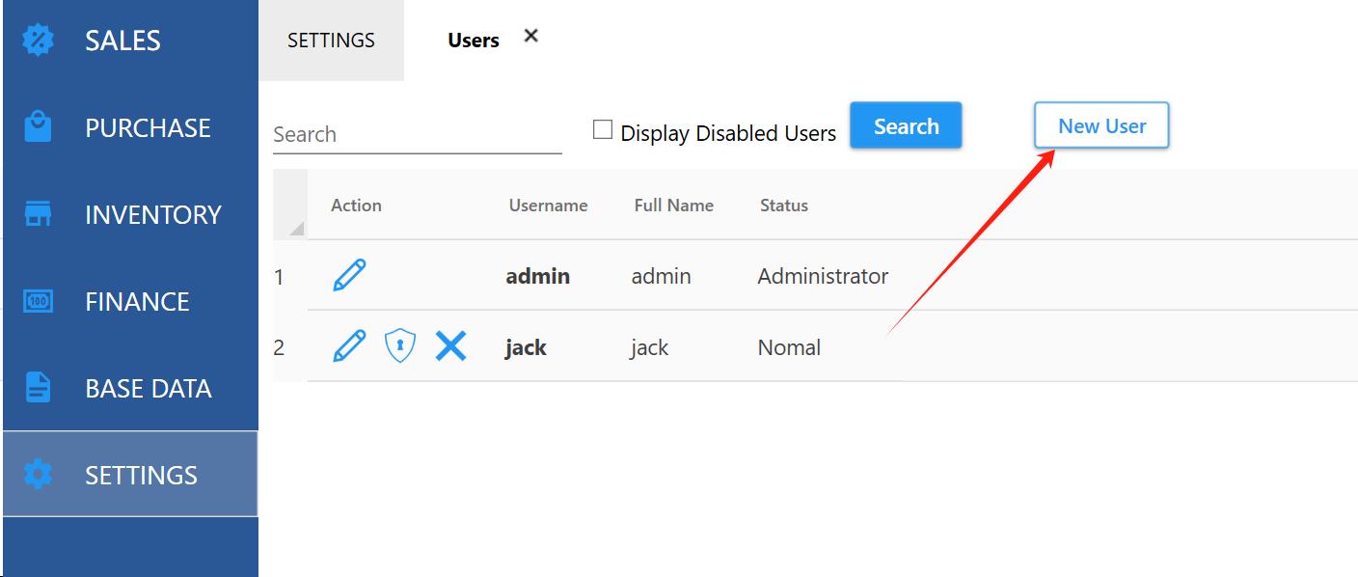The image size is (1358, 577).
Task: Open the Purchase shopping bag icon
Action: 38,127
